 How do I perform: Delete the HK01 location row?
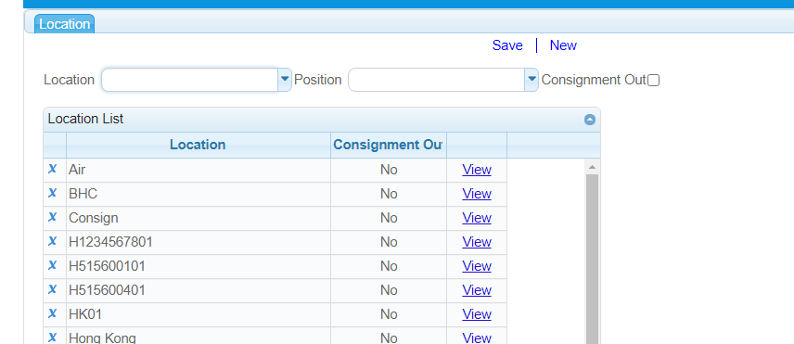[52, 314]
